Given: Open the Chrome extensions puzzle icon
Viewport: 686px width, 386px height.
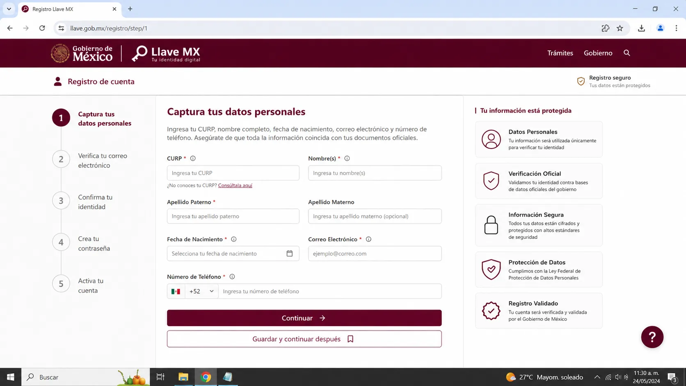Looking at the screenshot, I should point(606,28).
